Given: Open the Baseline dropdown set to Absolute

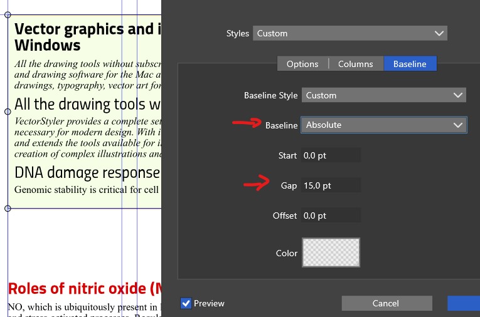Looking at the screenshot, I should point(383,125).
